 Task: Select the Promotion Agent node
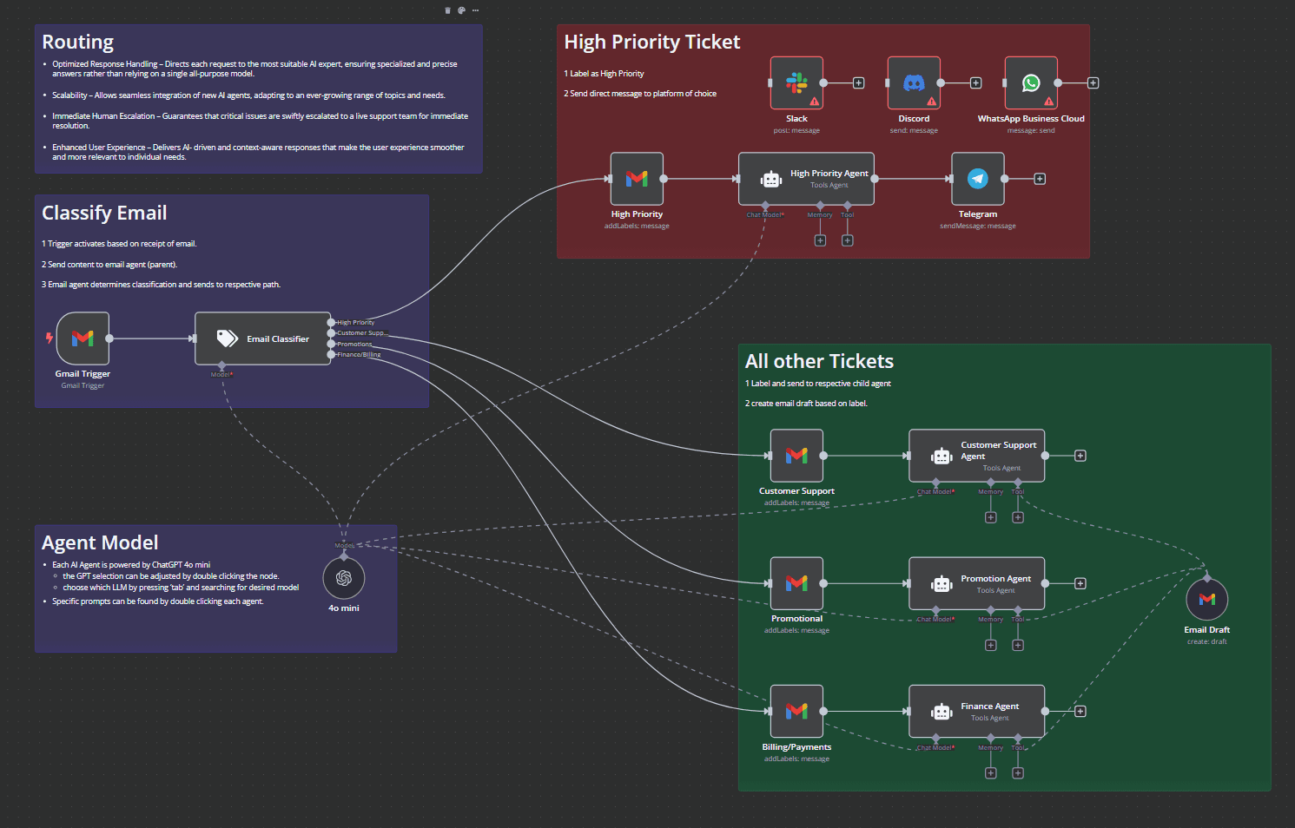tap(976, 583)
